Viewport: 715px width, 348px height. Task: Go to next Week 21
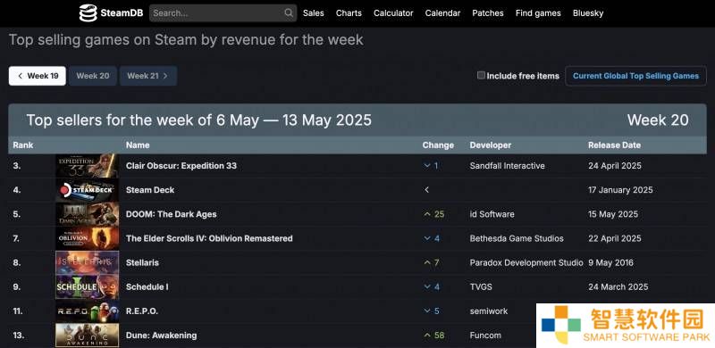(148, 76)
